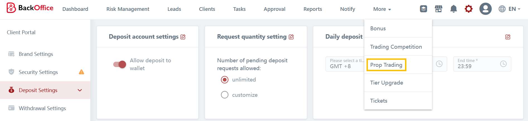This screenshot has width=528, height=121.
Task: Select the customize radio option
Action: tap(225, 95)
